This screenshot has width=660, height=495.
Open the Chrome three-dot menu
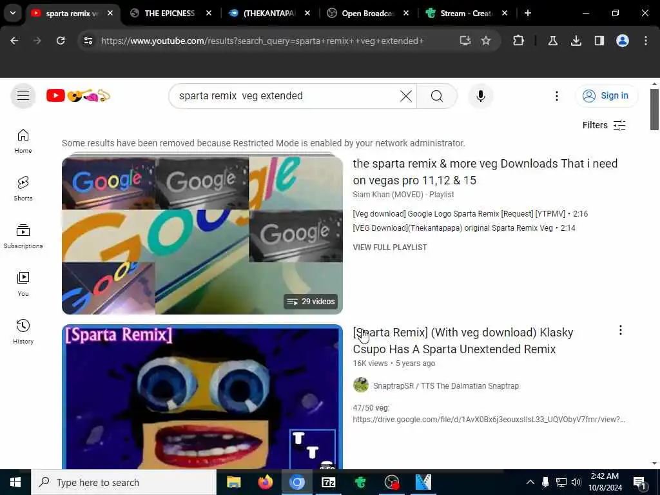tap(646, 41)
